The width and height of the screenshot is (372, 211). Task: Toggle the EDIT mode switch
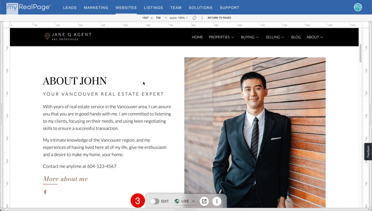155,201
